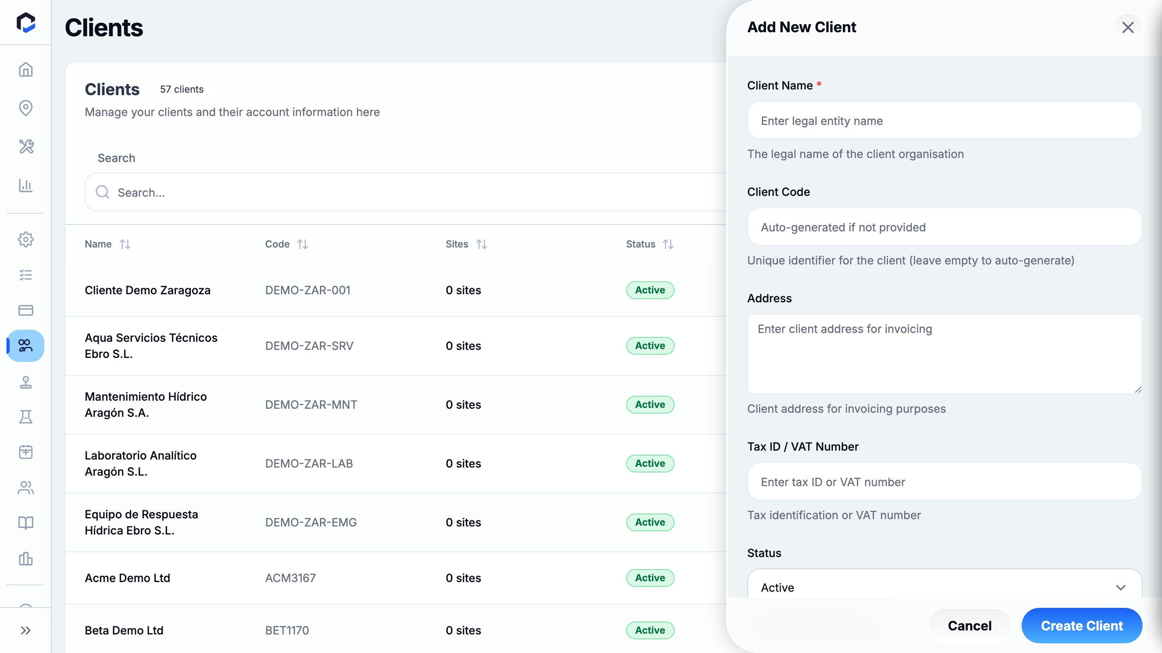Open the gear settings icon
The image size is (1162, 653).
click(26, 239)
